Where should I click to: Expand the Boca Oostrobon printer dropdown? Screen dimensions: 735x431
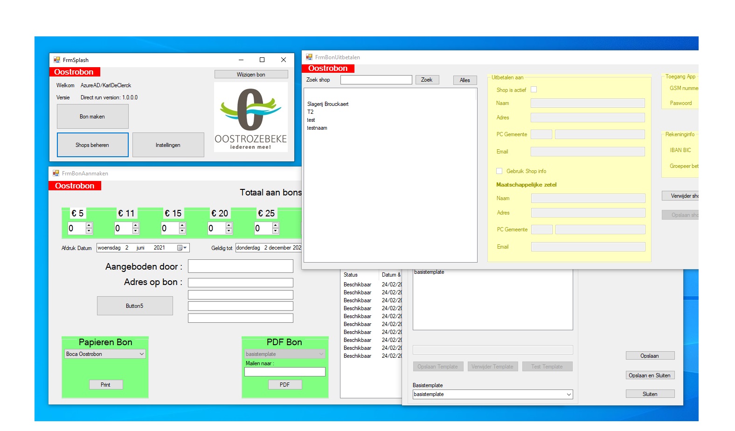(x=142, y=354)
